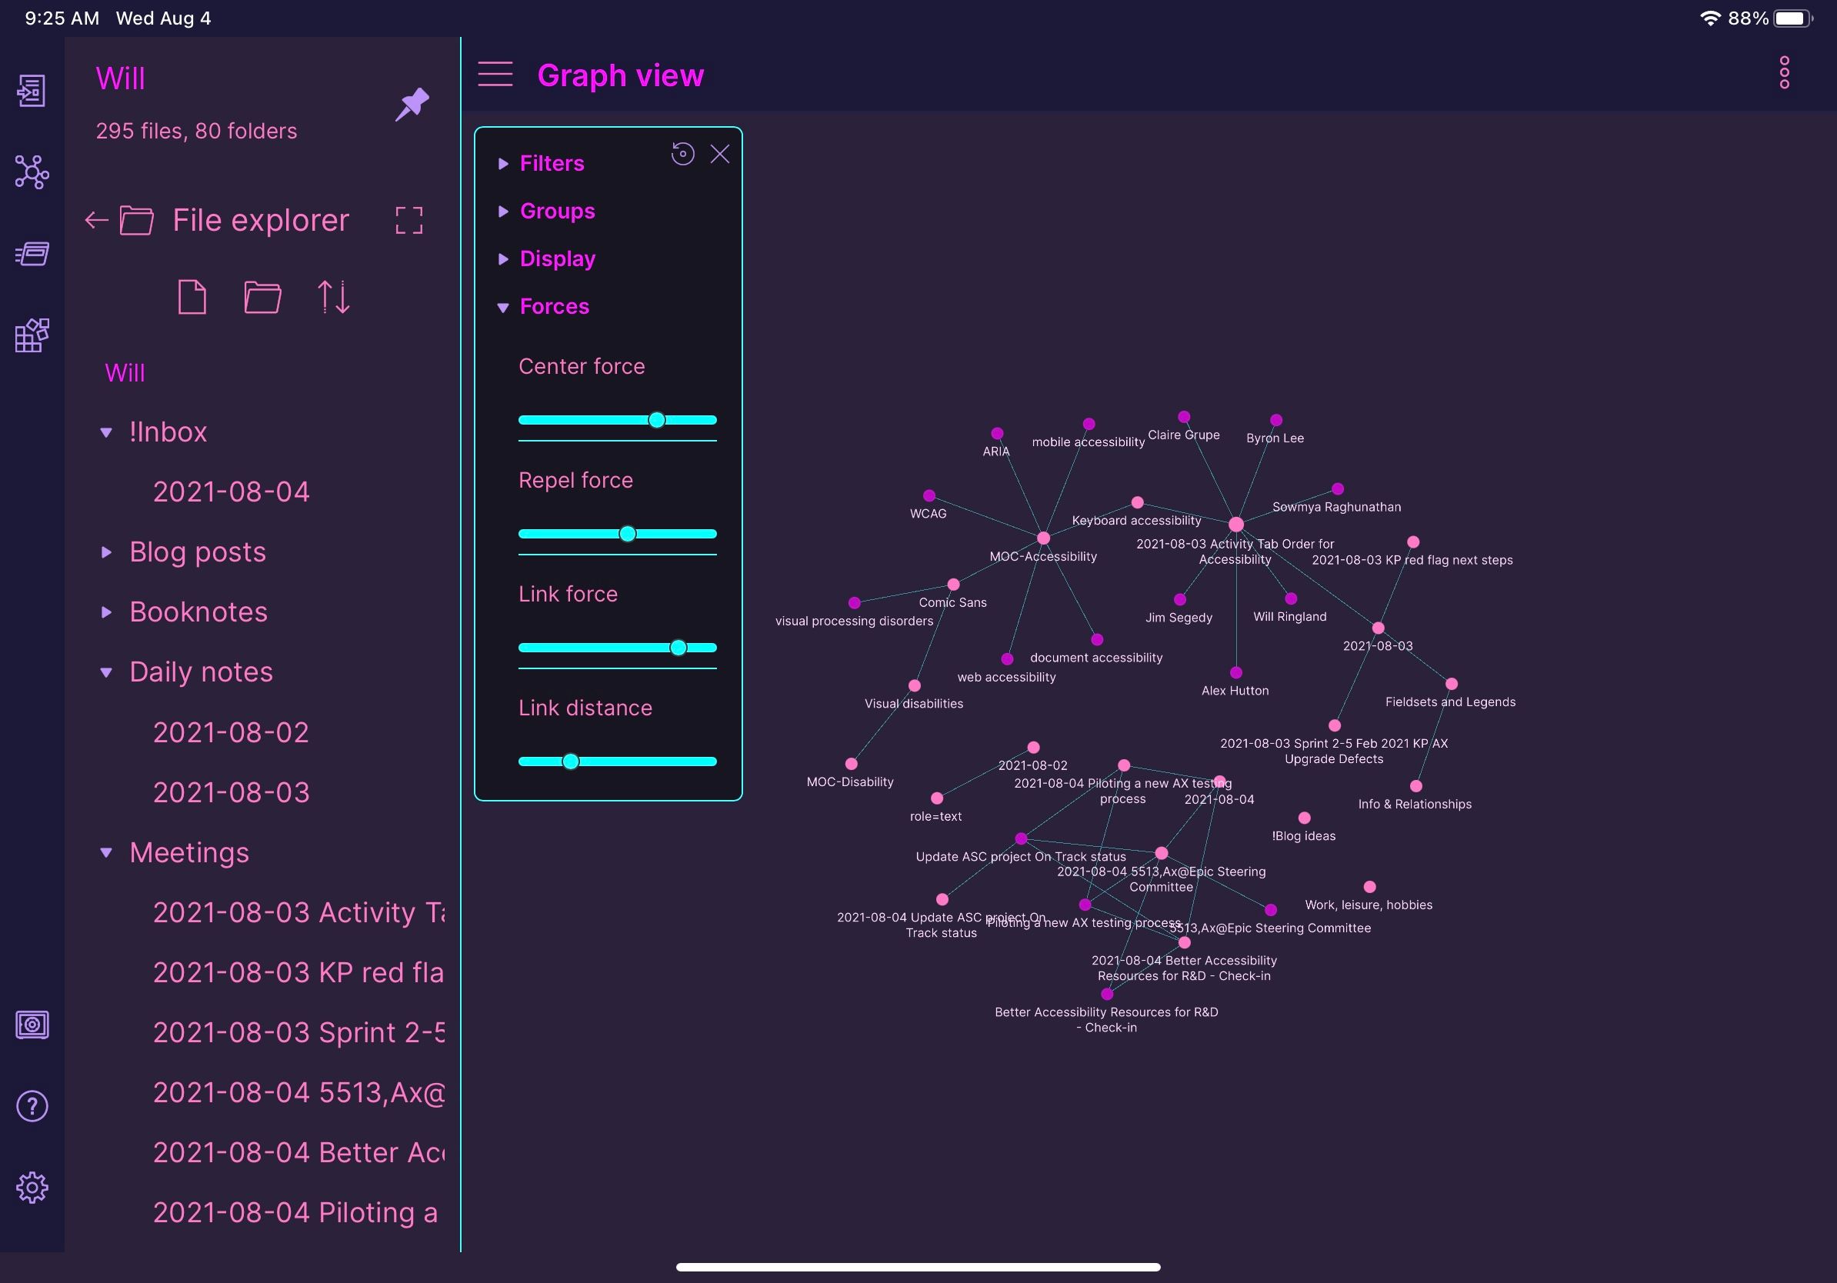1837x1283 pixels.
Task: Expand the sidebar using the fullscreen icon
Action: (x=408, y=220)
